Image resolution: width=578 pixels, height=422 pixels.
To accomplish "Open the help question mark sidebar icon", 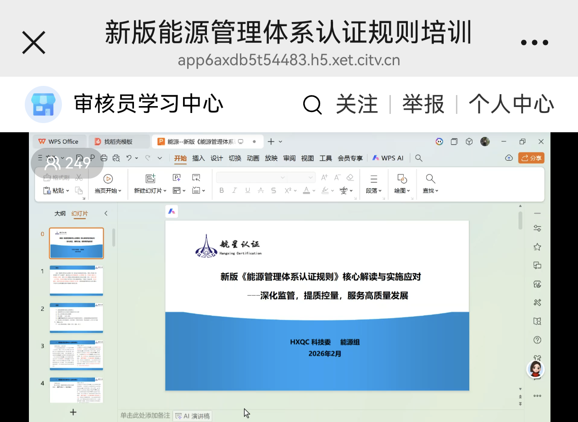I will pyautogui.click(x=537, y=340).
